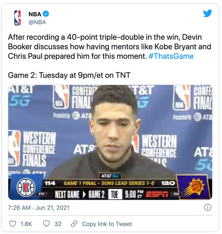Open the Twitter bird logo

(x=207, y=14)
